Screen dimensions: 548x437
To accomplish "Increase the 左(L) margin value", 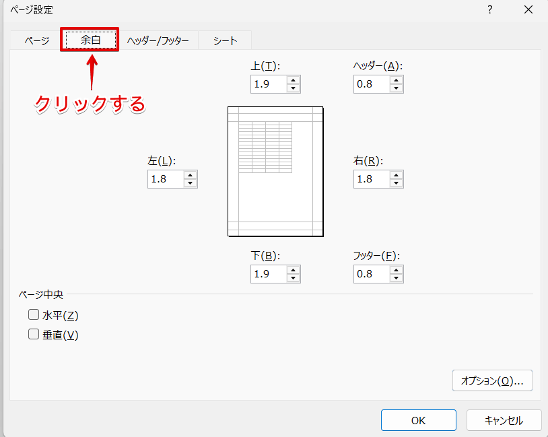I will (191, 175).
